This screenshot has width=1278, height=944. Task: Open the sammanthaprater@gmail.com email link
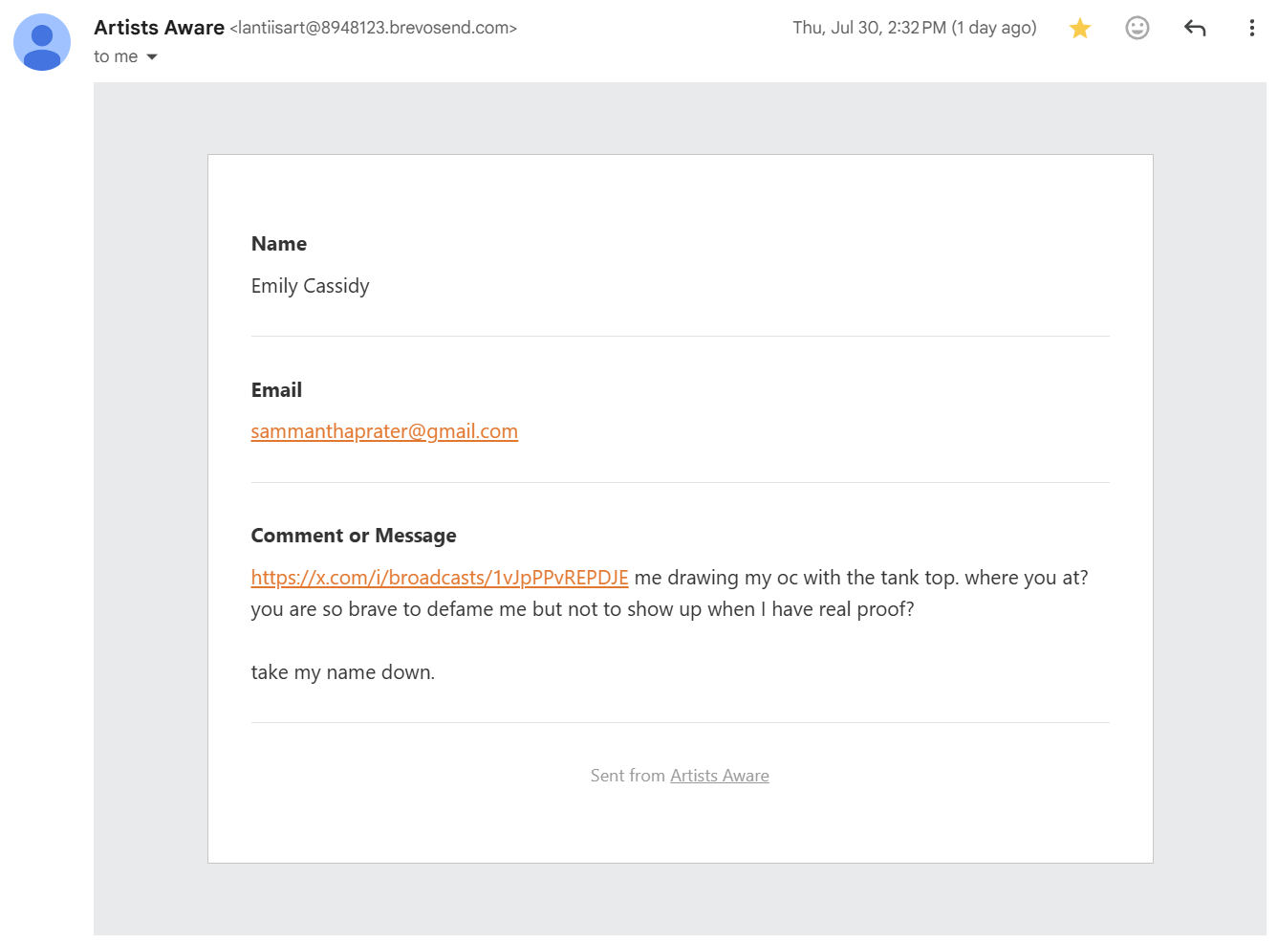pos(384,431)
